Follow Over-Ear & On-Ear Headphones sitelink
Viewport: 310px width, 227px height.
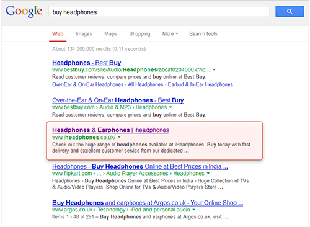(87, 84)
